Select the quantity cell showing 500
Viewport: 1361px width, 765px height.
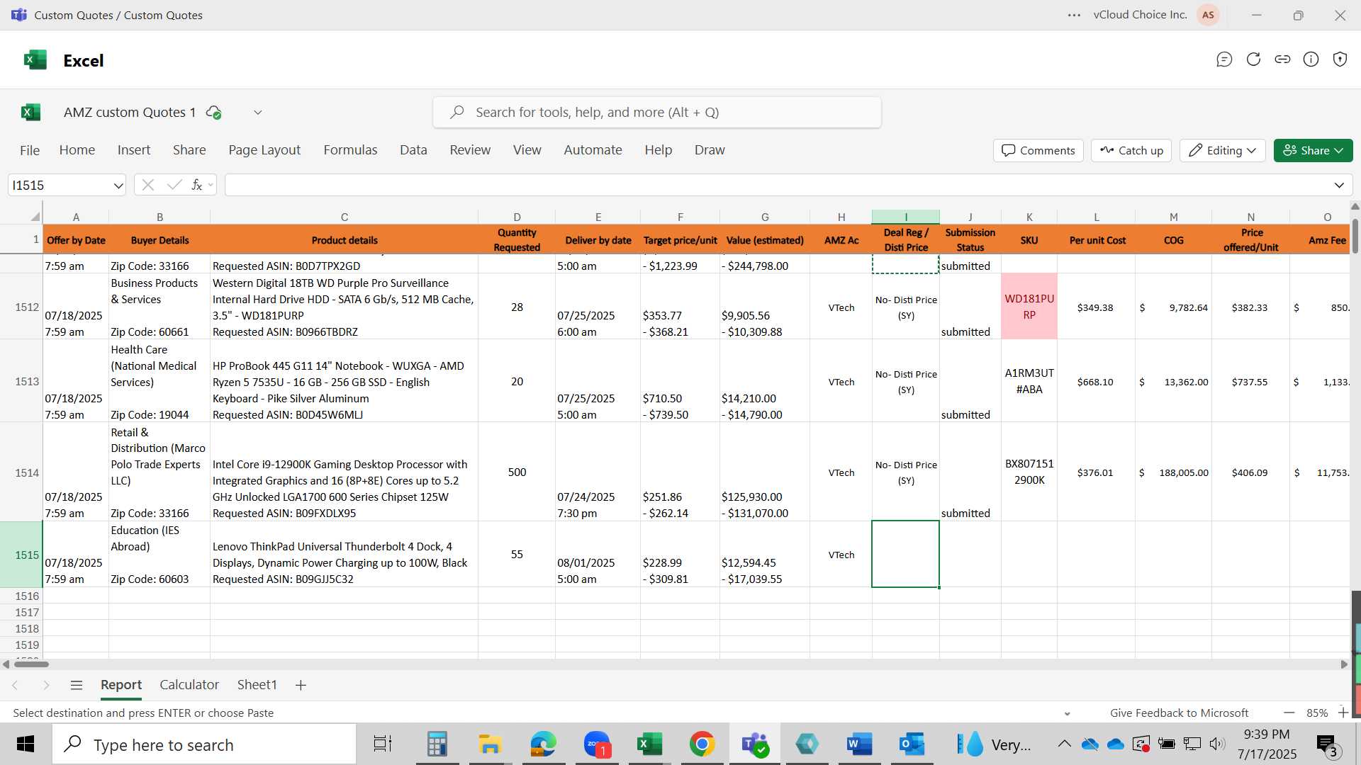517,472
